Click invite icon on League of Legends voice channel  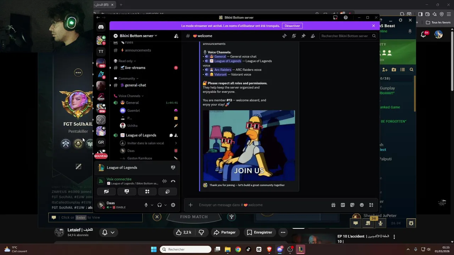(x=176, y=135)
